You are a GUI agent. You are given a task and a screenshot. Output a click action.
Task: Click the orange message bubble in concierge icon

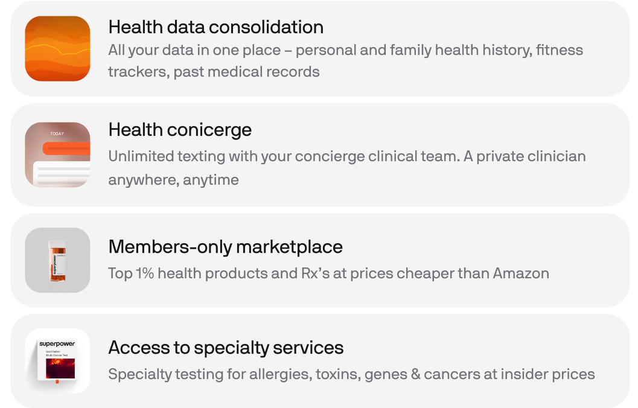point(66,148)
